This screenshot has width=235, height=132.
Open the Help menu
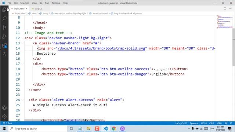pos(65,3)
